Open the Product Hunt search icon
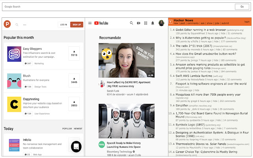 [x=17, y=24]
